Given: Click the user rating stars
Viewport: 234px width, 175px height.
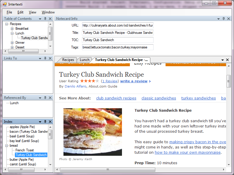Looking at the screenshot, I should coord(90,81).
